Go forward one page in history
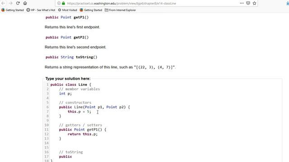 point(10,3)
